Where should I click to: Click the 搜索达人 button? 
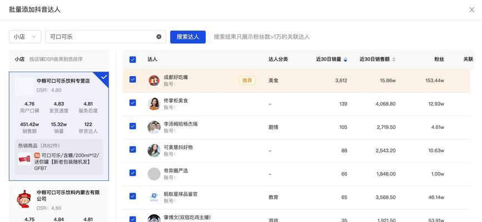click(x=188, y=37)
